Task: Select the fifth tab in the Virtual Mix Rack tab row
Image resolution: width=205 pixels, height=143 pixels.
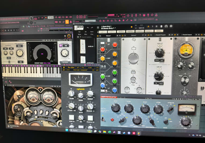Action: (140, 31)
